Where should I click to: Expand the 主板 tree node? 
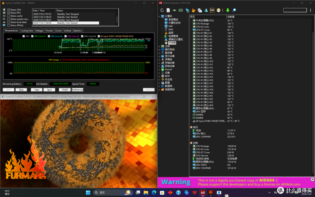159,46
